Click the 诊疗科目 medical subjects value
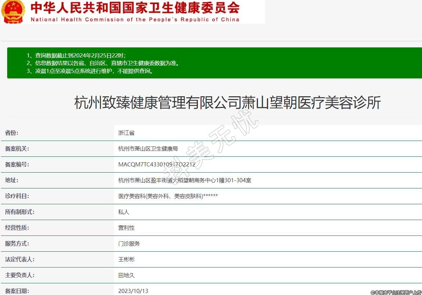Image resolution: width=422 pixels, height=295 pixels. tap(168, 196)
